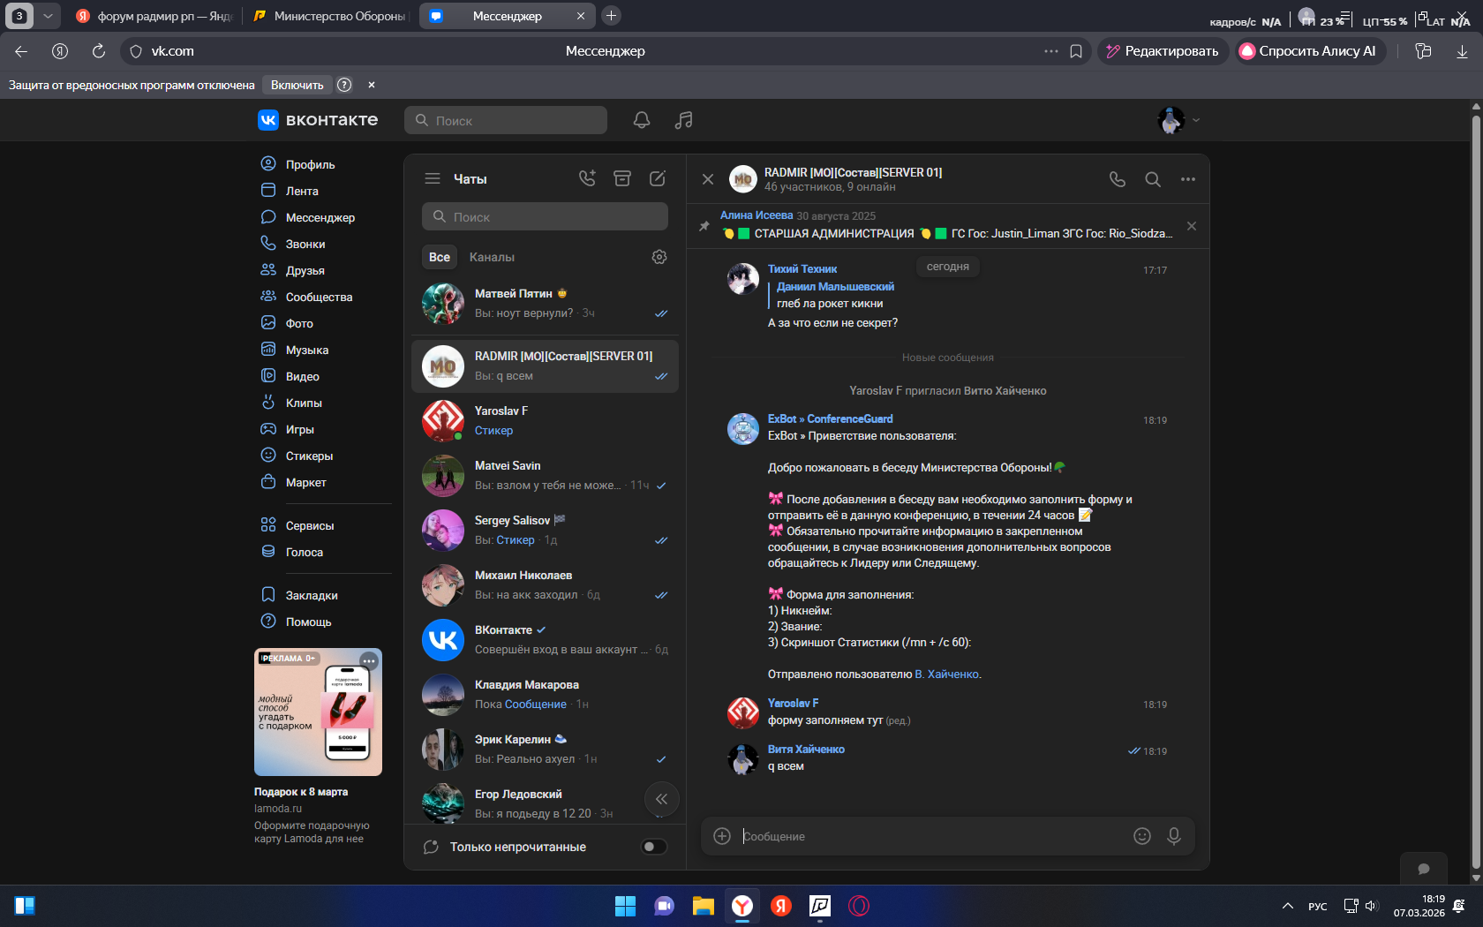Open three-dot menu in conversation header

point(1188,179)
